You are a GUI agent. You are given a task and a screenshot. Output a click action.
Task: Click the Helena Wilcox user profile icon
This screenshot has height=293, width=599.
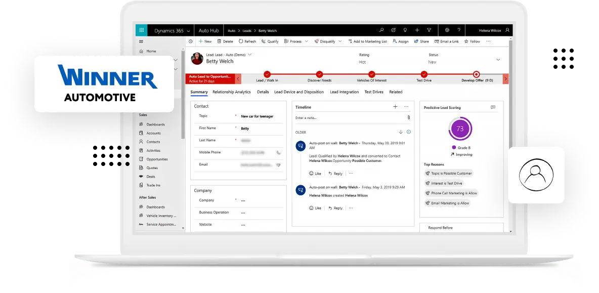pyautogui.click(x=507, y=30)
